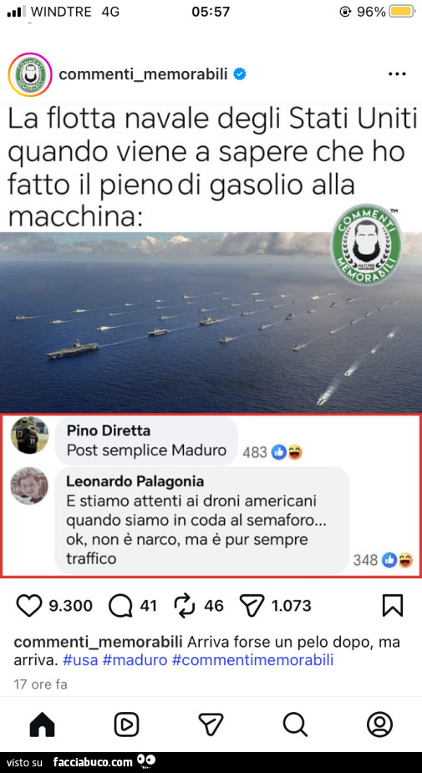Go to Home tab in bottom bar
The height and width of the screenshot is (773, 422).
[43, 725]
